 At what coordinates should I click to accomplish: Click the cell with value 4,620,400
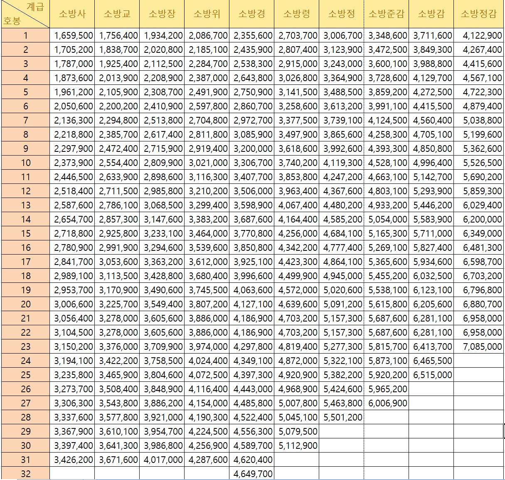click(252, 460)
